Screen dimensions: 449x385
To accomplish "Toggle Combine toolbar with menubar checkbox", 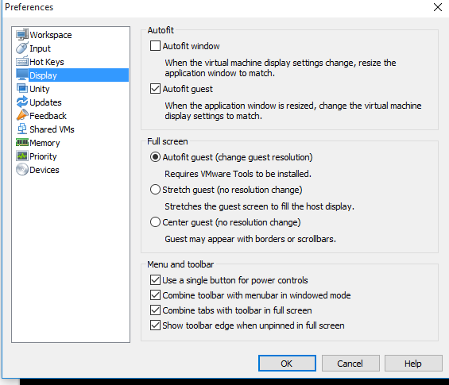I will (x=155, y=295).
